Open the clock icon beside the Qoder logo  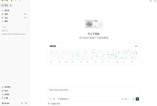(x=22, y=103)
